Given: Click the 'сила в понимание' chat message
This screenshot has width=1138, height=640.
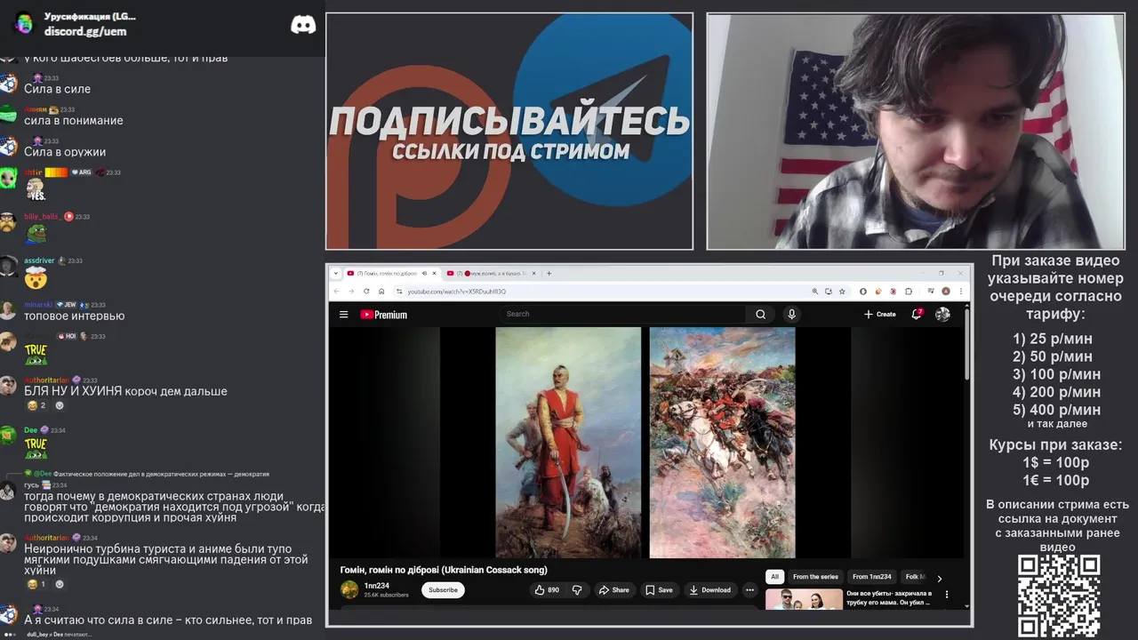Looking at the screenshot, I should 74,121.
